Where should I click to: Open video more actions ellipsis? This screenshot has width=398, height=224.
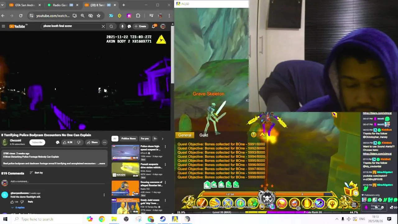pyautogui.click(x=104, y=142)
